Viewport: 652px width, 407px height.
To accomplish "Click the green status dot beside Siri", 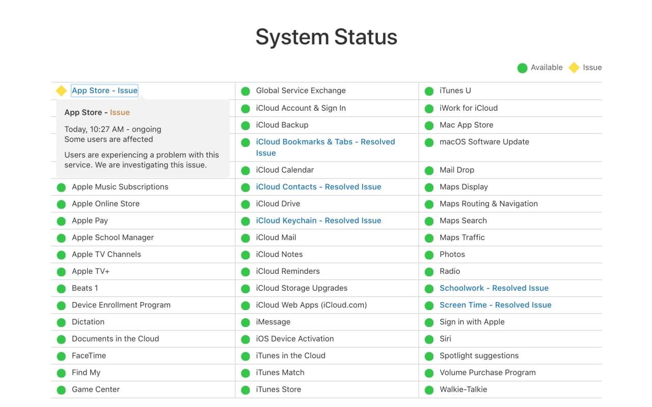I will (x=429, y=340).
